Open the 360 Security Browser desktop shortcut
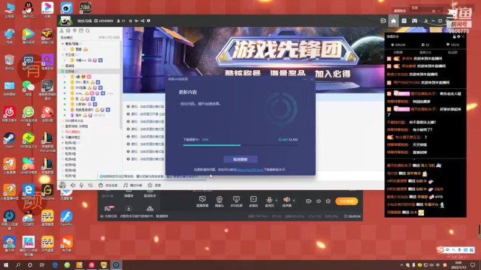Viewport: 481px width, 270px height. click(x=28, y=116)
